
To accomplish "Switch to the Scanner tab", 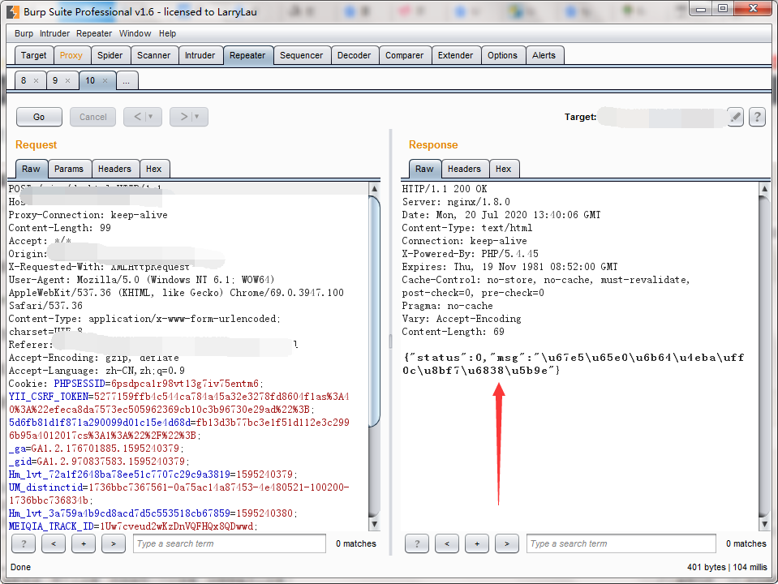I will click(x=154, y=55).
